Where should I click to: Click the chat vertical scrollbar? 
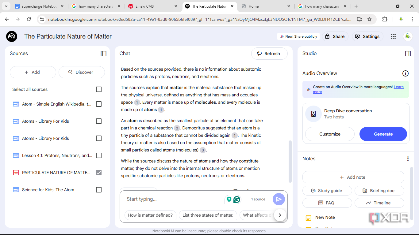pos(290,162)
